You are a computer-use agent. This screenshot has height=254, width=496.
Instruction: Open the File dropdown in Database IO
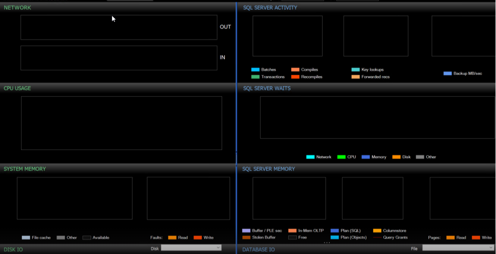pyautogui.click(x=458, y=248)
